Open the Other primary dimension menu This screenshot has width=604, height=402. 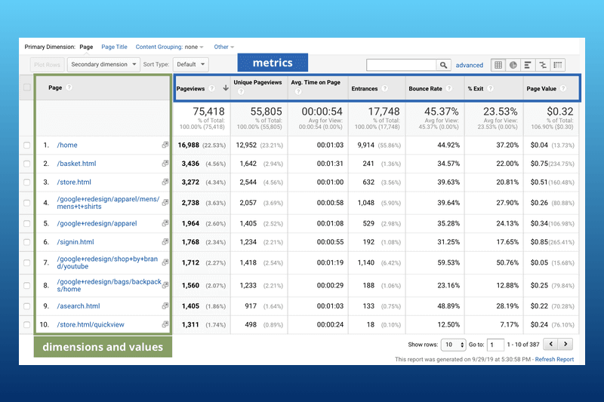pyautogui.click(x=223, y=47)
